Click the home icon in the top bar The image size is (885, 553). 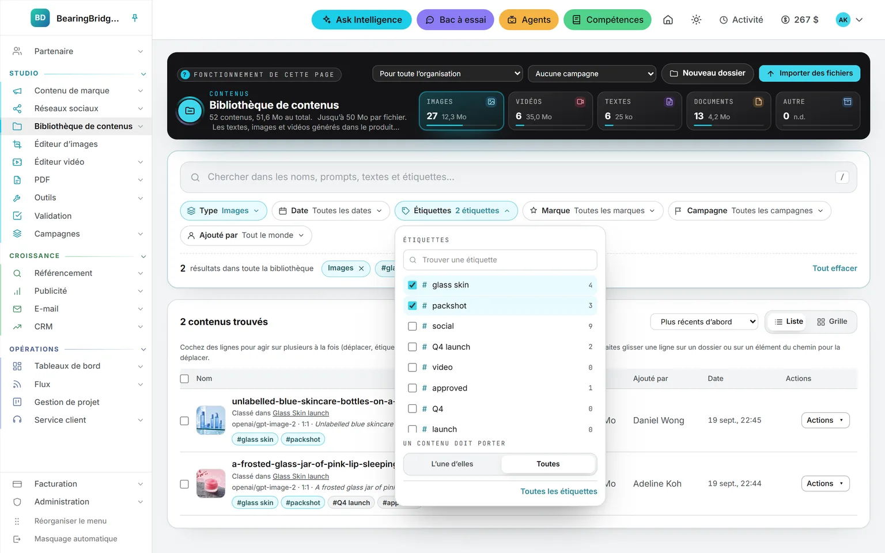click(668, 20)
